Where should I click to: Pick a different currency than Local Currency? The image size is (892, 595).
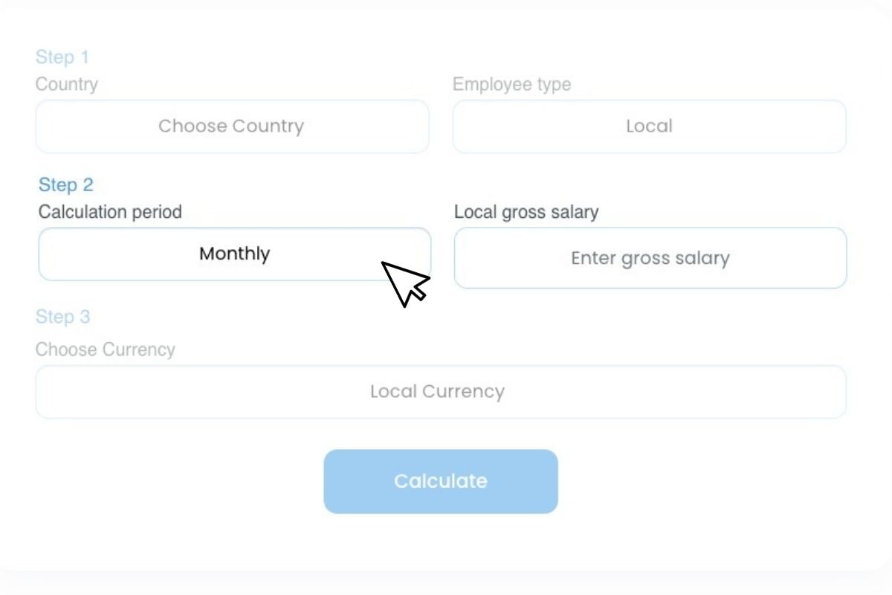click(440, 391)
